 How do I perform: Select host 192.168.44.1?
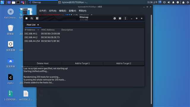(x=31, y=34)
